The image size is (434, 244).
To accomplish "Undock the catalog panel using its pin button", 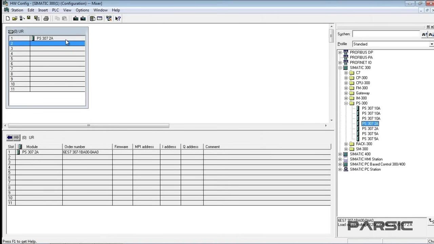I will 428,27.
